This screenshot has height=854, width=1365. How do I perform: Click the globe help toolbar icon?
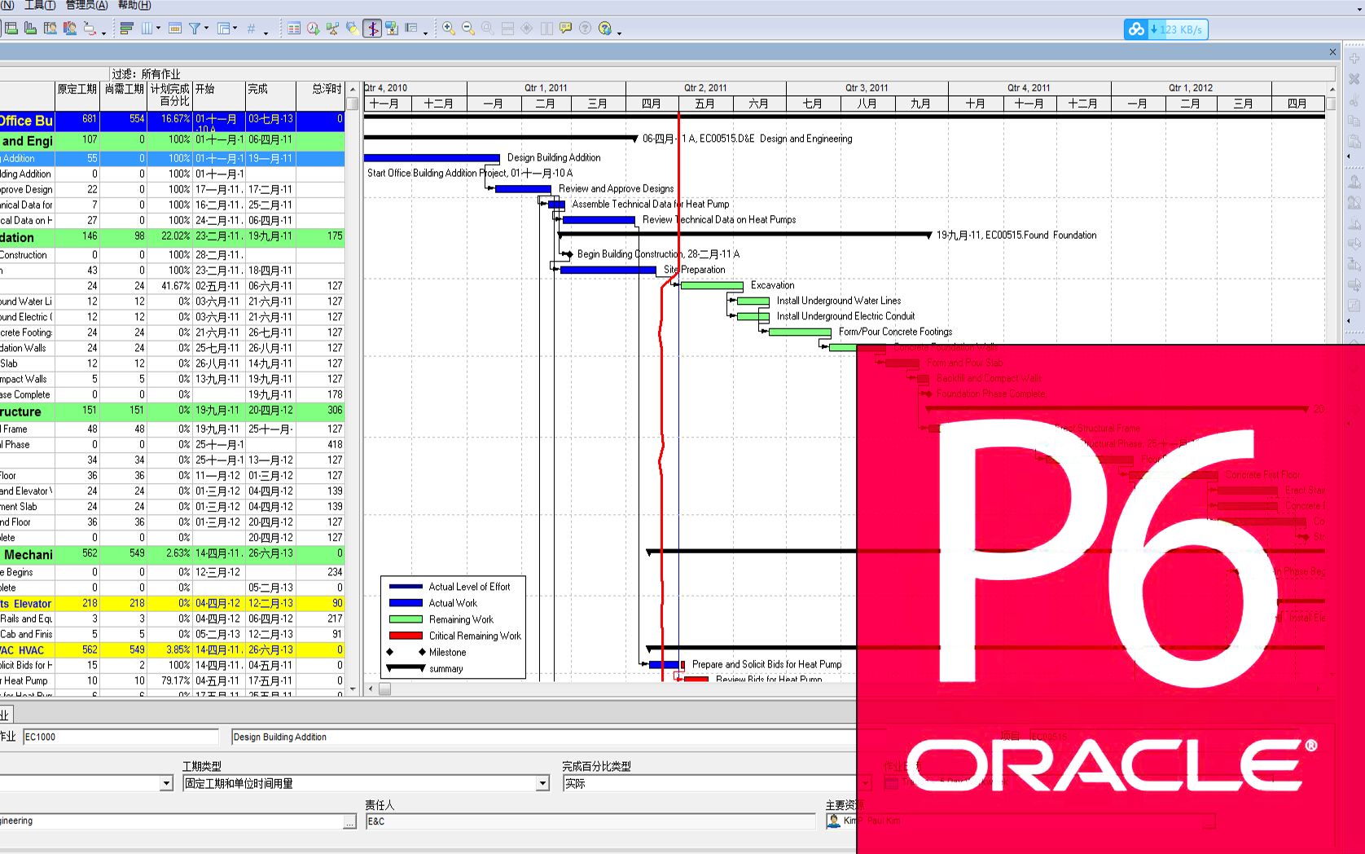click(x=605, y=29)
